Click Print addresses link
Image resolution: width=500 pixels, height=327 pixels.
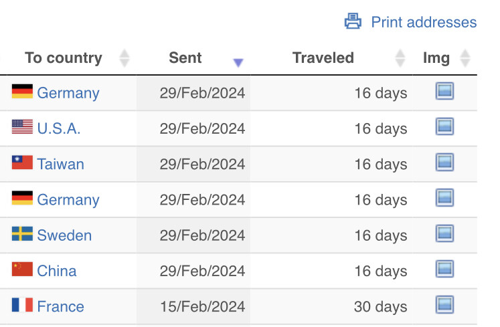tap(424, 22)
